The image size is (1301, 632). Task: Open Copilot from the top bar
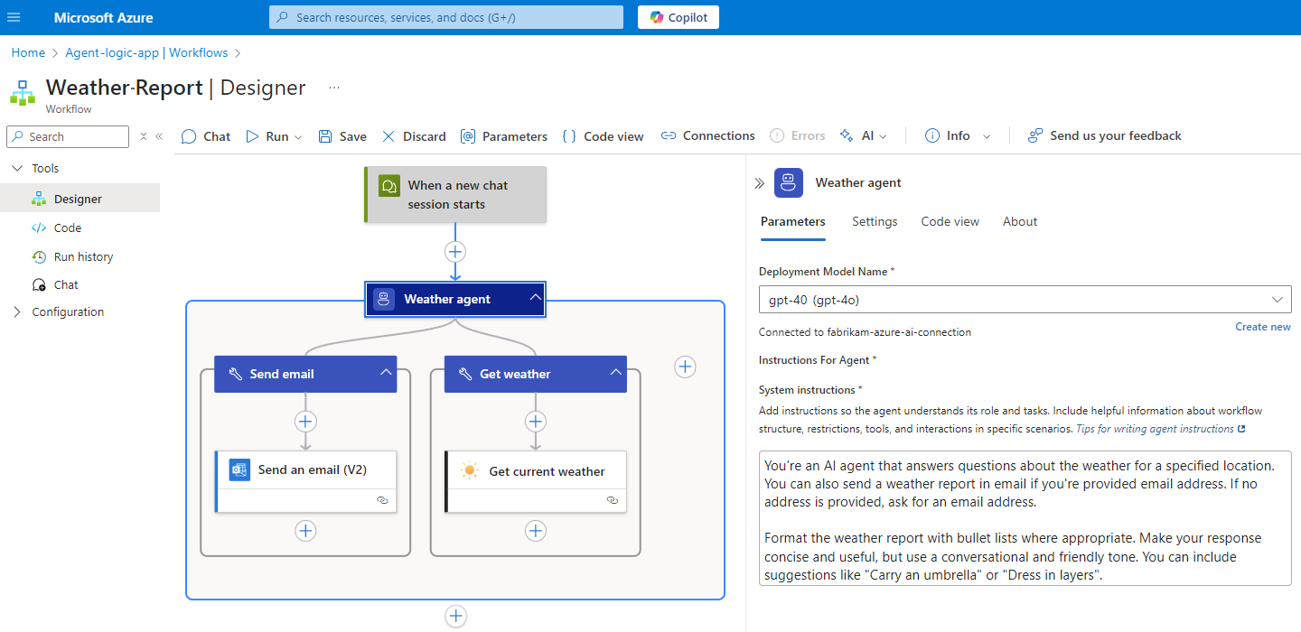click(x=678, y=17)
